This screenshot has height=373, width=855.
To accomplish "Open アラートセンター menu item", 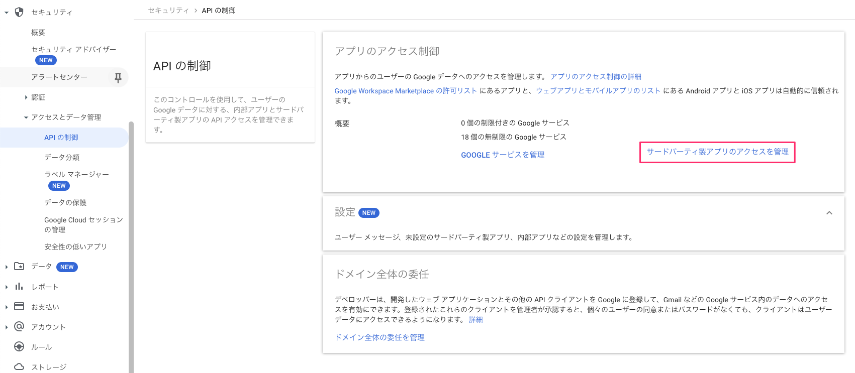I will pyautogui.click(x=59, y=77).
